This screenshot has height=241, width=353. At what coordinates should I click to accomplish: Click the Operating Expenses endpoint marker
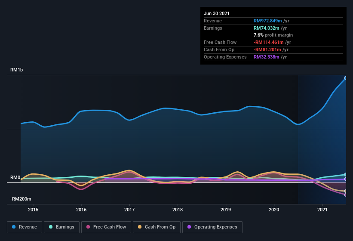tap(346, 179)
